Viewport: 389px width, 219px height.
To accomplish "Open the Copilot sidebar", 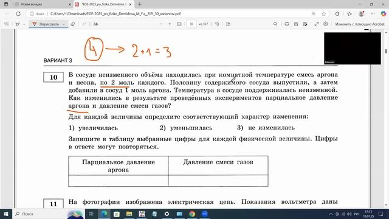I will coord(384,13).
